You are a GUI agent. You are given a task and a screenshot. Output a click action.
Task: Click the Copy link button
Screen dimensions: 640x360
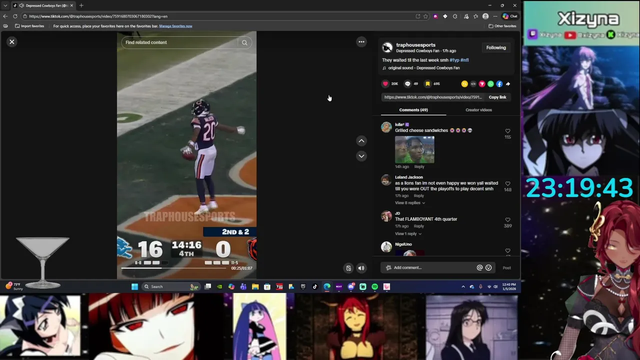point(497,97)
